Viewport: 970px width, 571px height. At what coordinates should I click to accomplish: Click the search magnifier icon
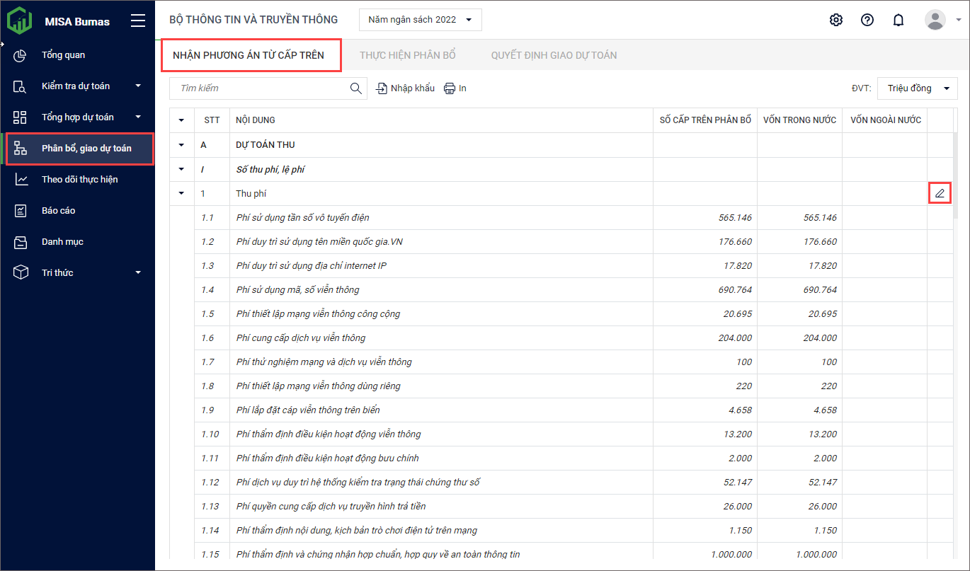point(355,88)
